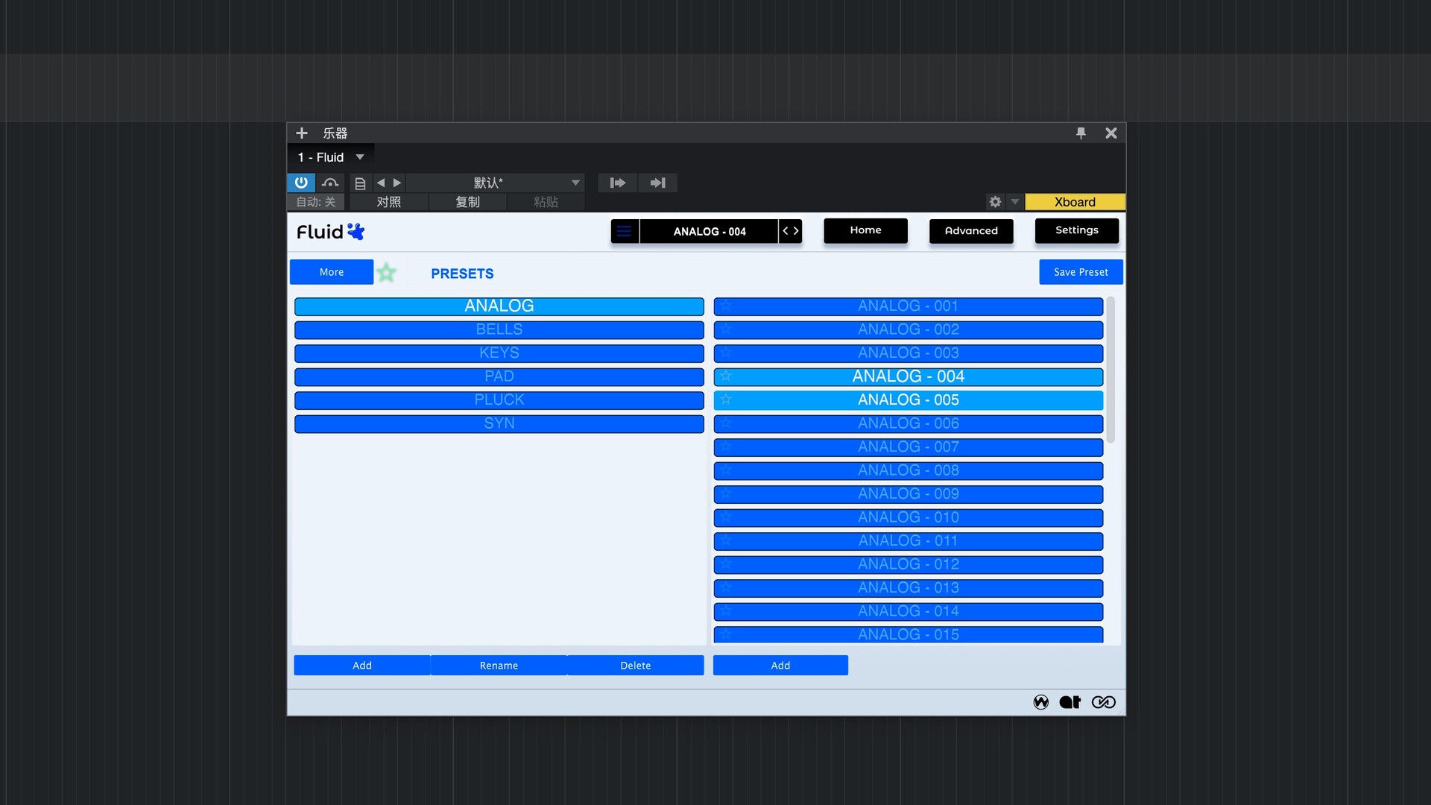Favorite ANALOG - 007 with its star
This screenshot has height=805, width=1431.
pyautogui.click(x=725, y=446)
